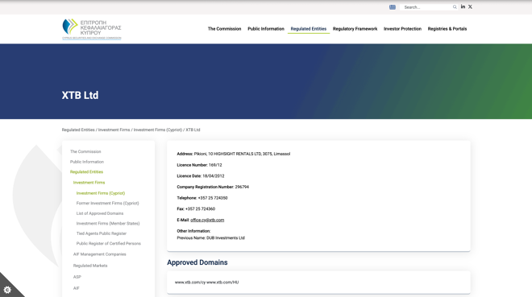Open ASP sidebar item
Viewport: 532px width, 297px height.
[77, 277]
